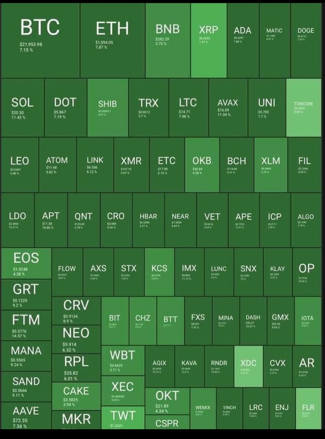Select the BTC tile

tap(40, 40)
